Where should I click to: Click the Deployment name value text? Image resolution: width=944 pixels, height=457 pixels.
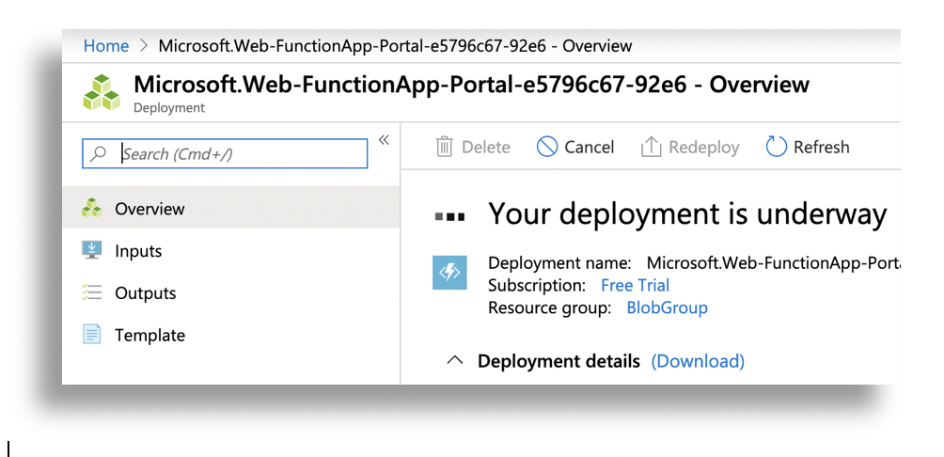(773, 263)
